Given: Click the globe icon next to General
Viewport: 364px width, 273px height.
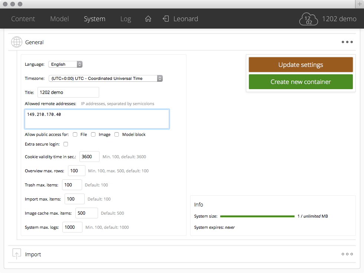Looking at the screenshot, I should click(17, 42).
